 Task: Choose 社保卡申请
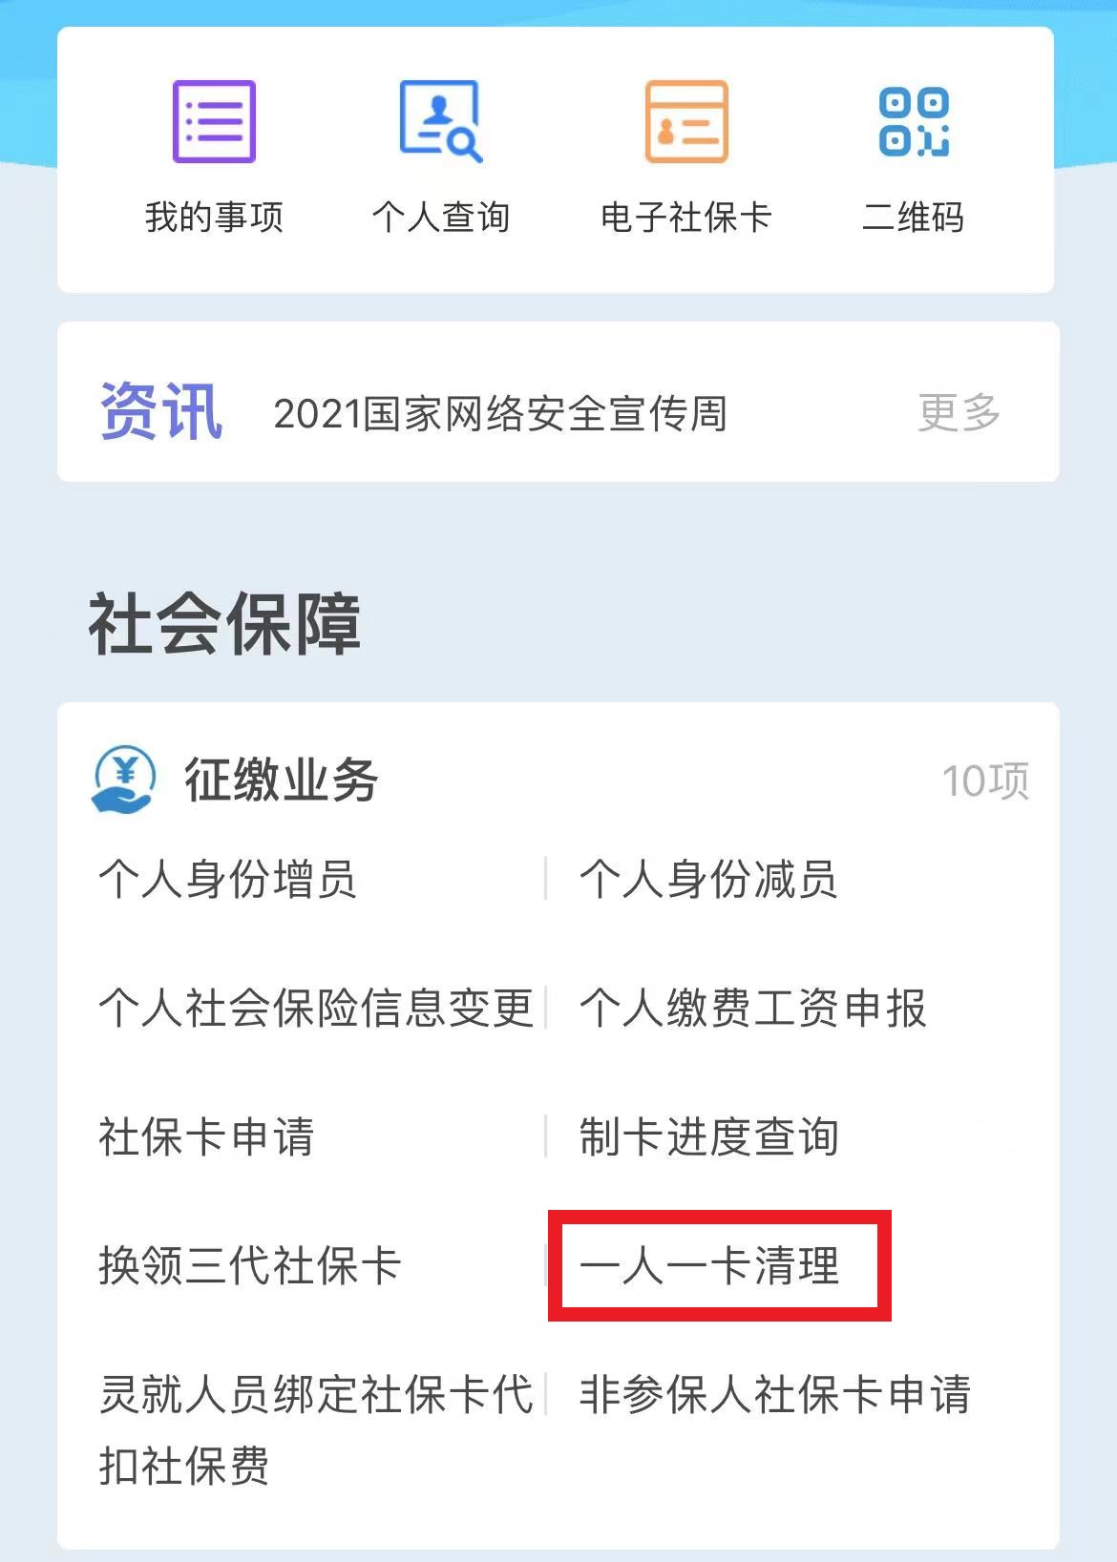click(206, 1136)
